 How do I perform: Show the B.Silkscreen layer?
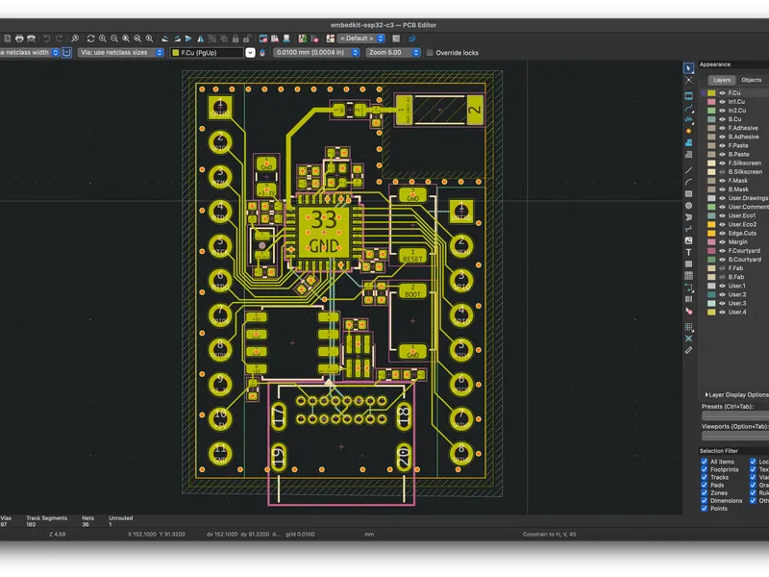tap(722, 172)
